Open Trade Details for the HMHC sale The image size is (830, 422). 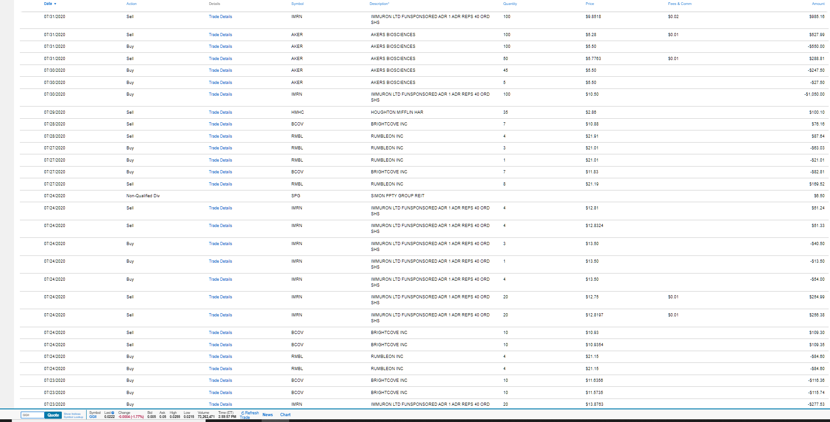click(x=220, y=112)
